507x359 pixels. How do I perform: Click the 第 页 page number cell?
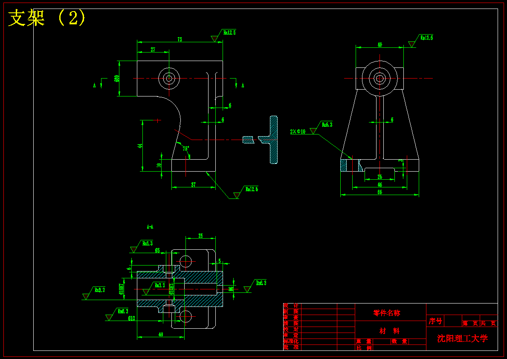click(x=470, y=324)
